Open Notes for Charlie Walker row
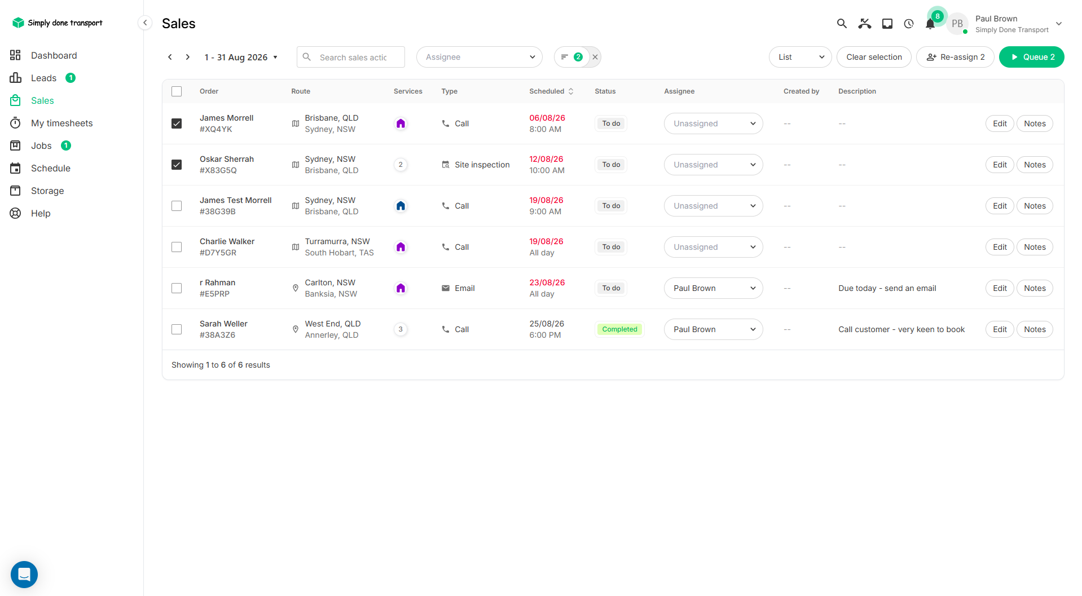The width and height of the screenshot is (1082, 596). (x=1035, y=247)
